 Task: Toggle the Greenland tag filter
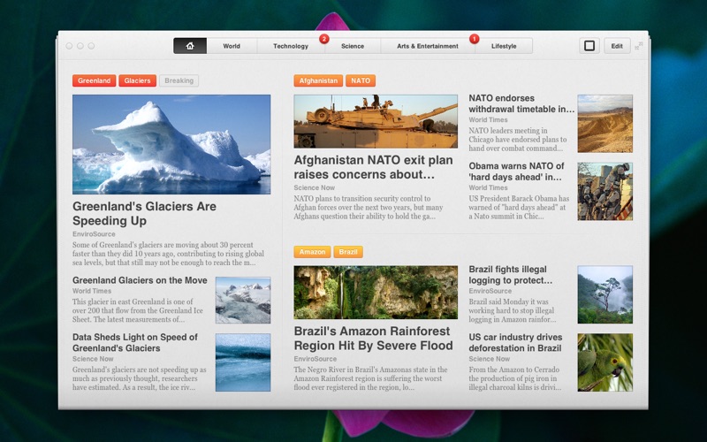[x=95, y=80]
